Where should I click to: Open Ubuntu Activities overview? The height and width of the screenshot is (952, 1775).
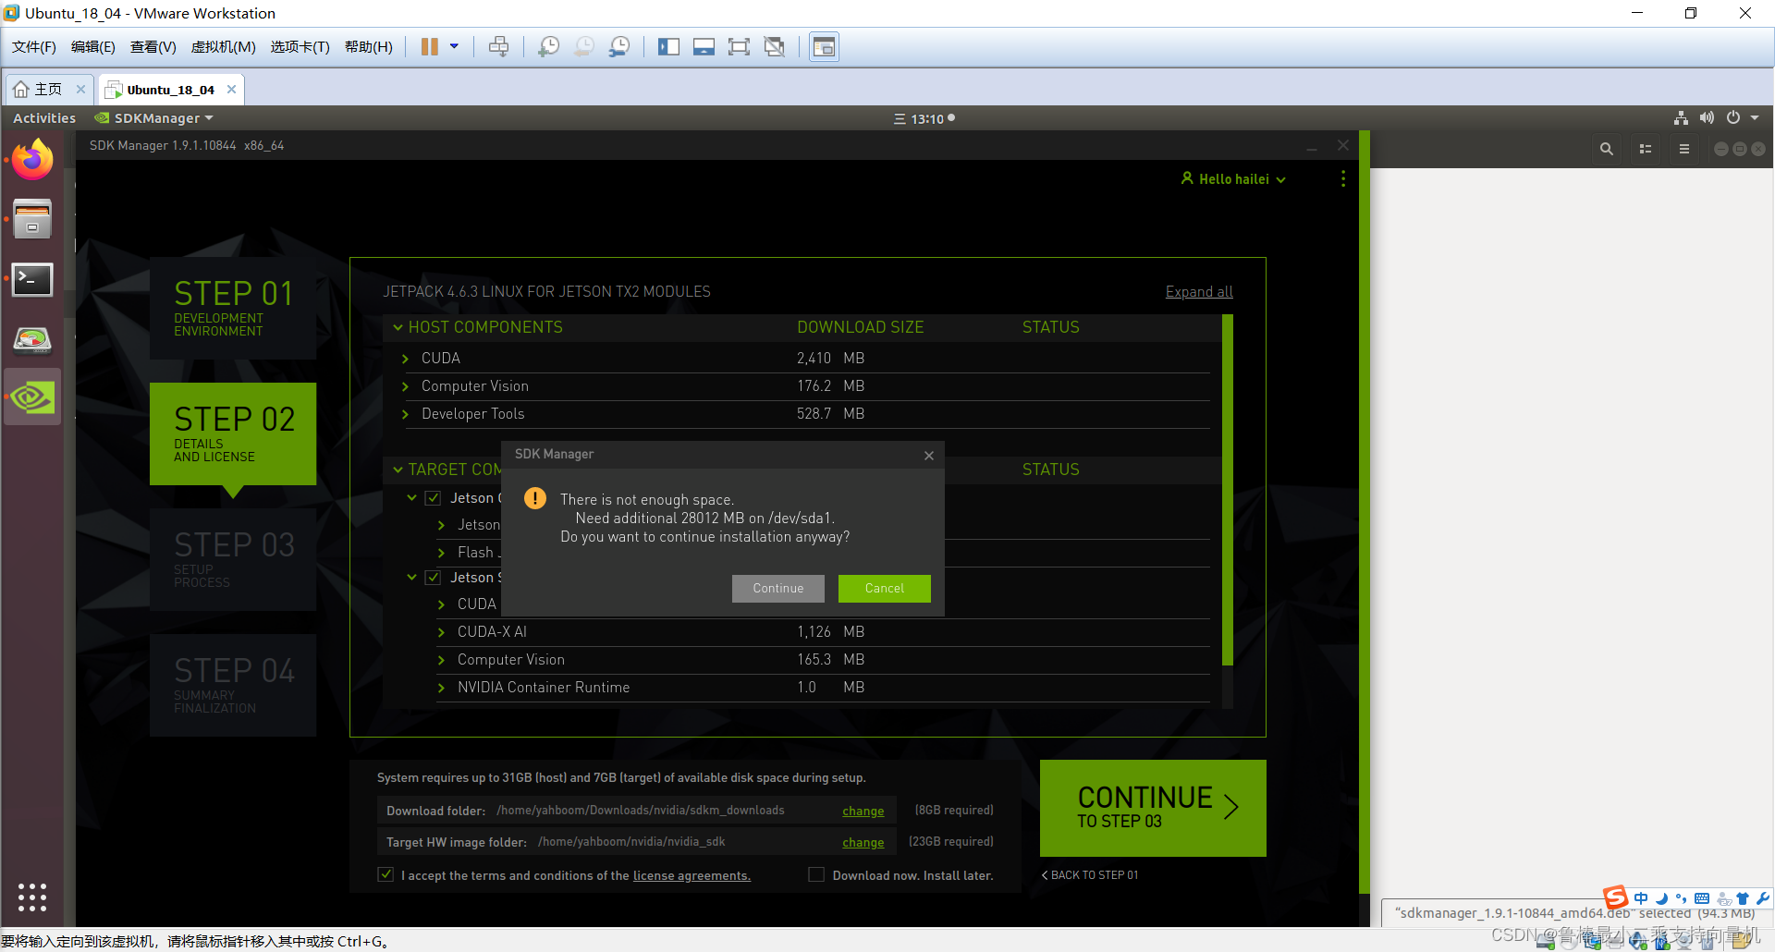(44, 118)
